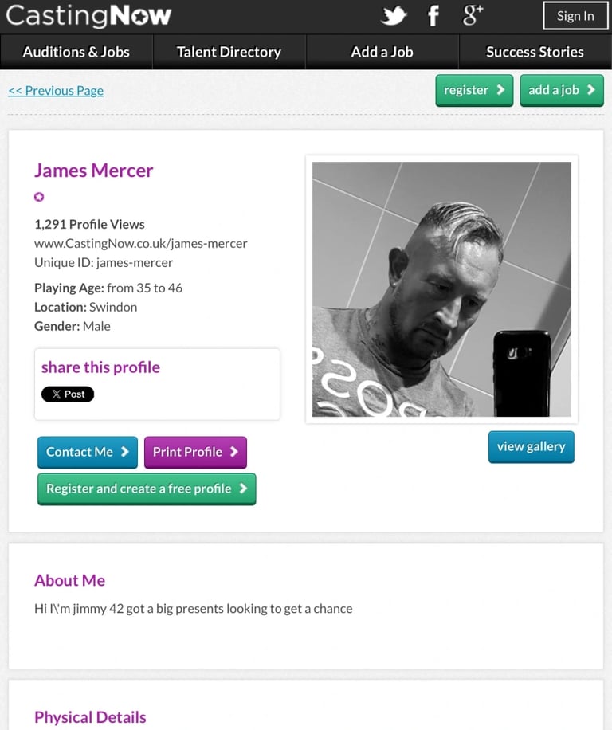Open the Success Stories menu item
Viewport: 612px width, 730px height.
[x=535, y=52]
